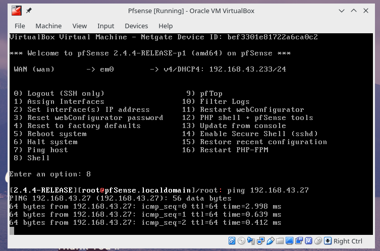Click the '6) Halt system' line
Viewport: 380px width, 251px height.
click(45, 142)
